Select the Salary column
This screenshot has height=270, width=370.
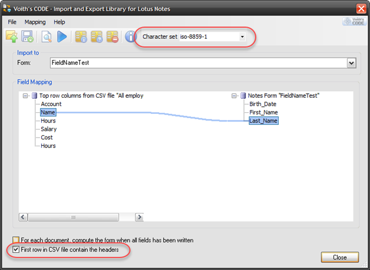(x=49, y=129)
